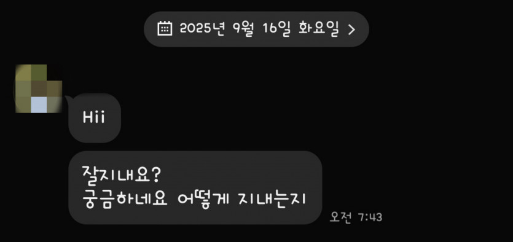513x242 pixels.
Task: Click the '7:43' time digits
Action: coord(370,217)
